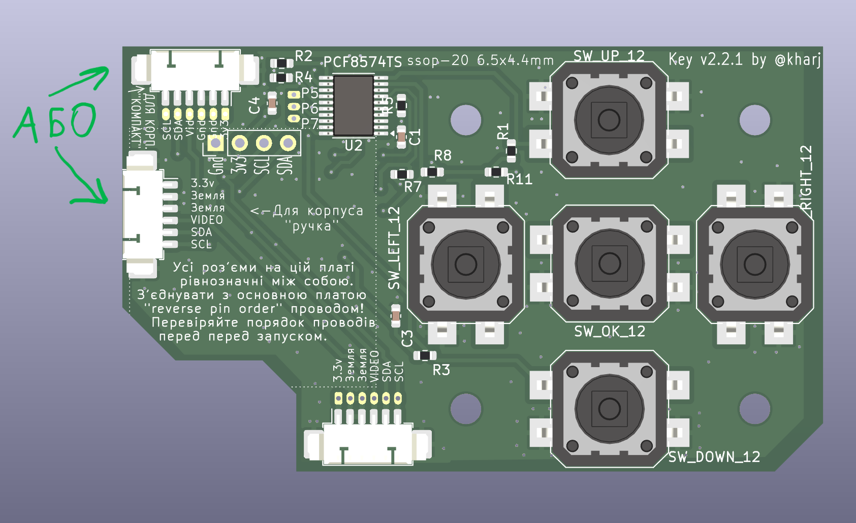Click the SW_OK_12 center tactile switch
Image resolution: width=856 pixels, height=523 pixels.
[x=609, y=264]
